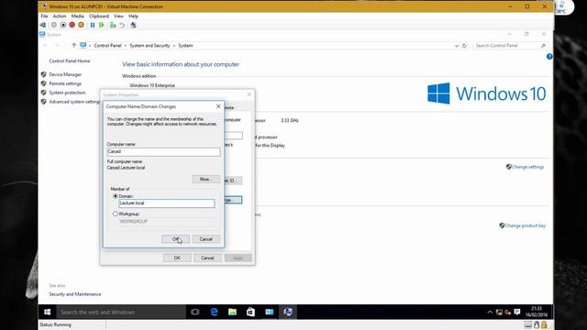
Task: Click into the Computer name field
Action: tap(163, 151)
